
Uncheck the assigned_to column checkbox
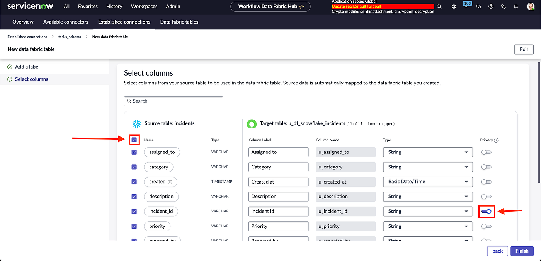click(x=134, y=152)
